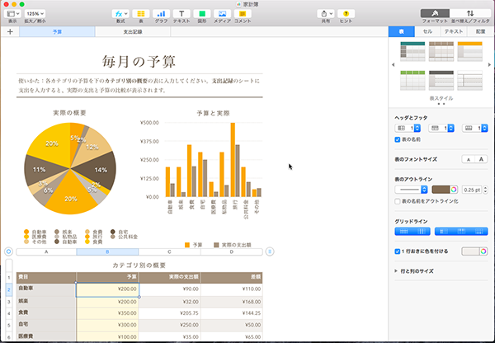The height and width of the screenshot is (343, 495).
Task: Click the Formula (数式) fx icon
Action: pyautogui.click(x=120, y=13)
